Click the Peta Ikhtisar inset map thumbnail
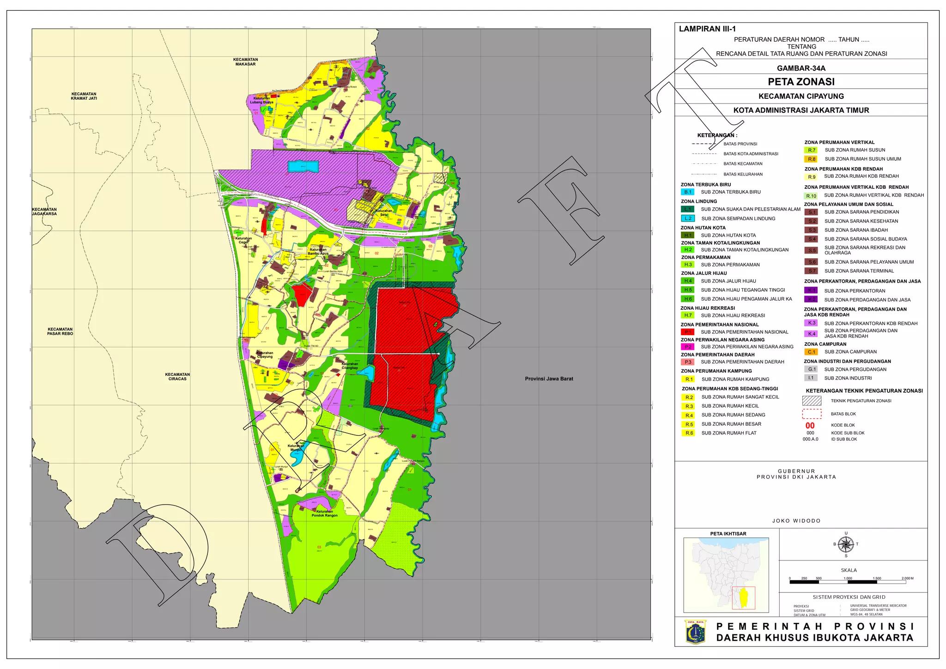The height and width of the screenshot is (669, 946). pyautogui.click(x=726, y=575)
